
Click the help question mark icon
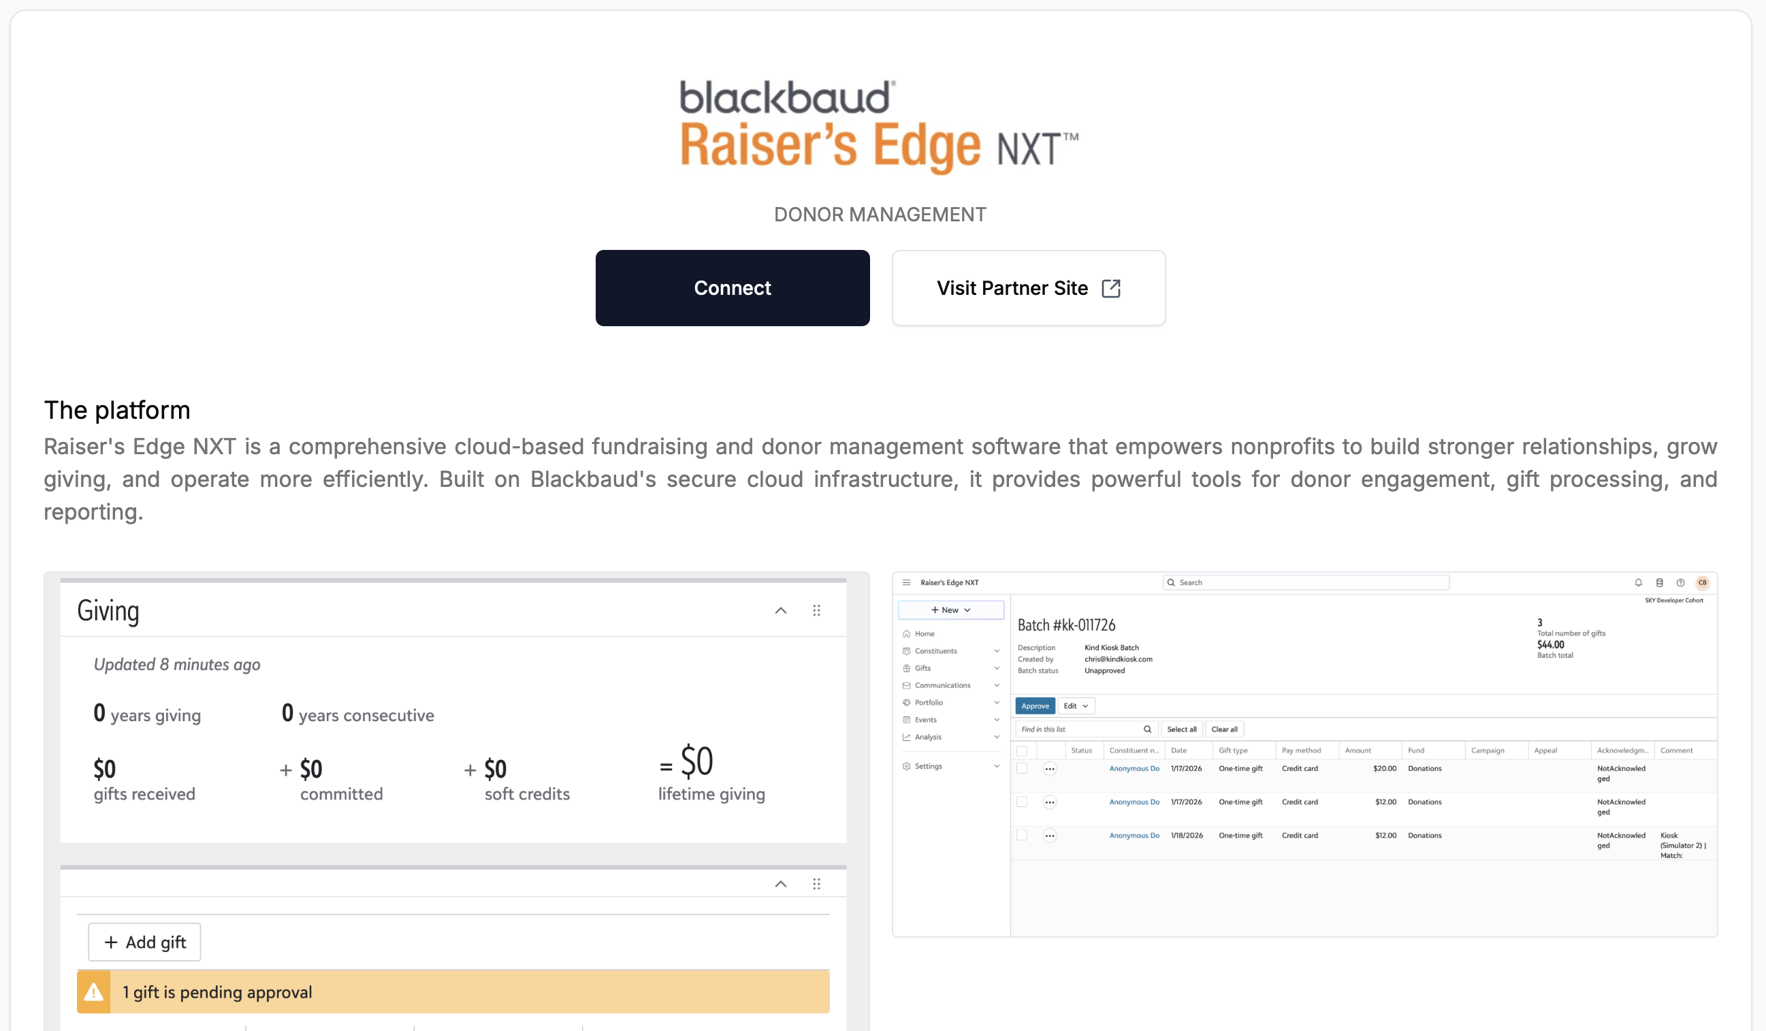coord(1680,582)
